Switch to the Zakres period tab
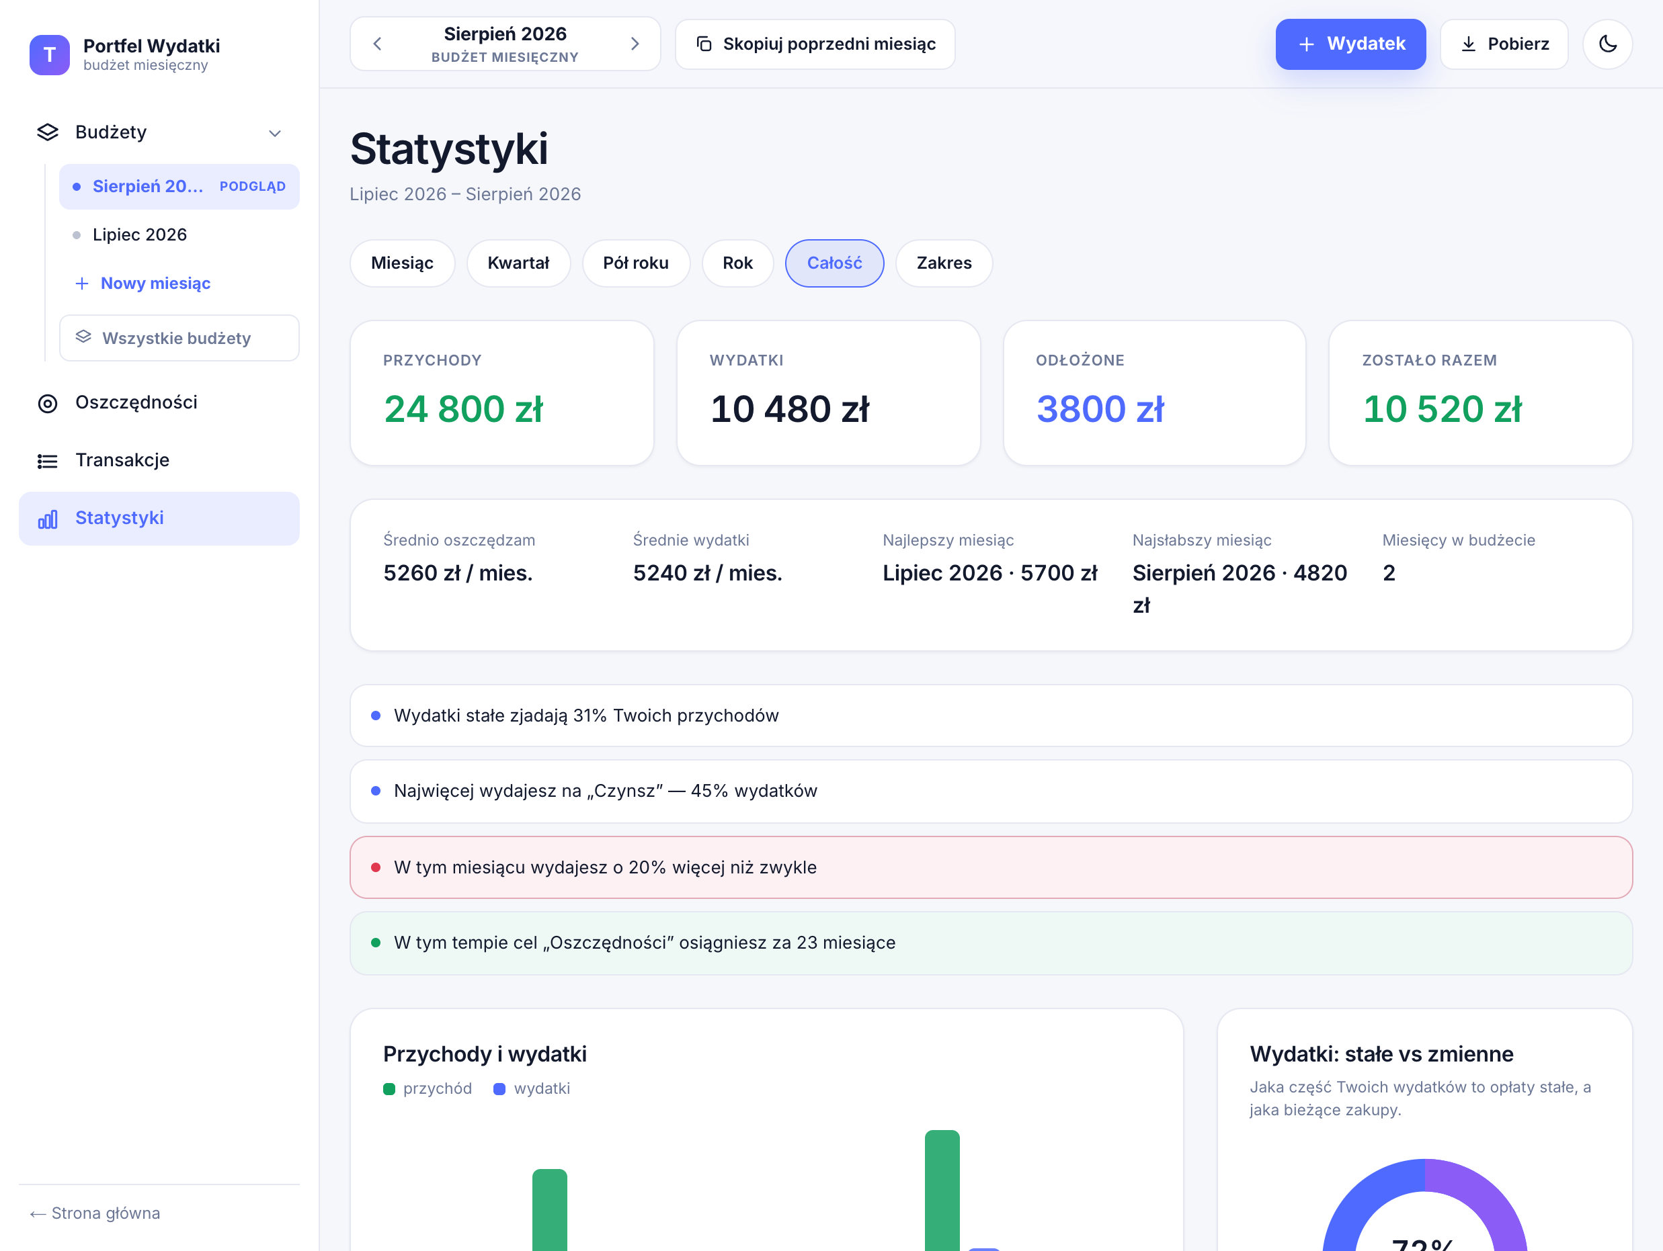 944,263
